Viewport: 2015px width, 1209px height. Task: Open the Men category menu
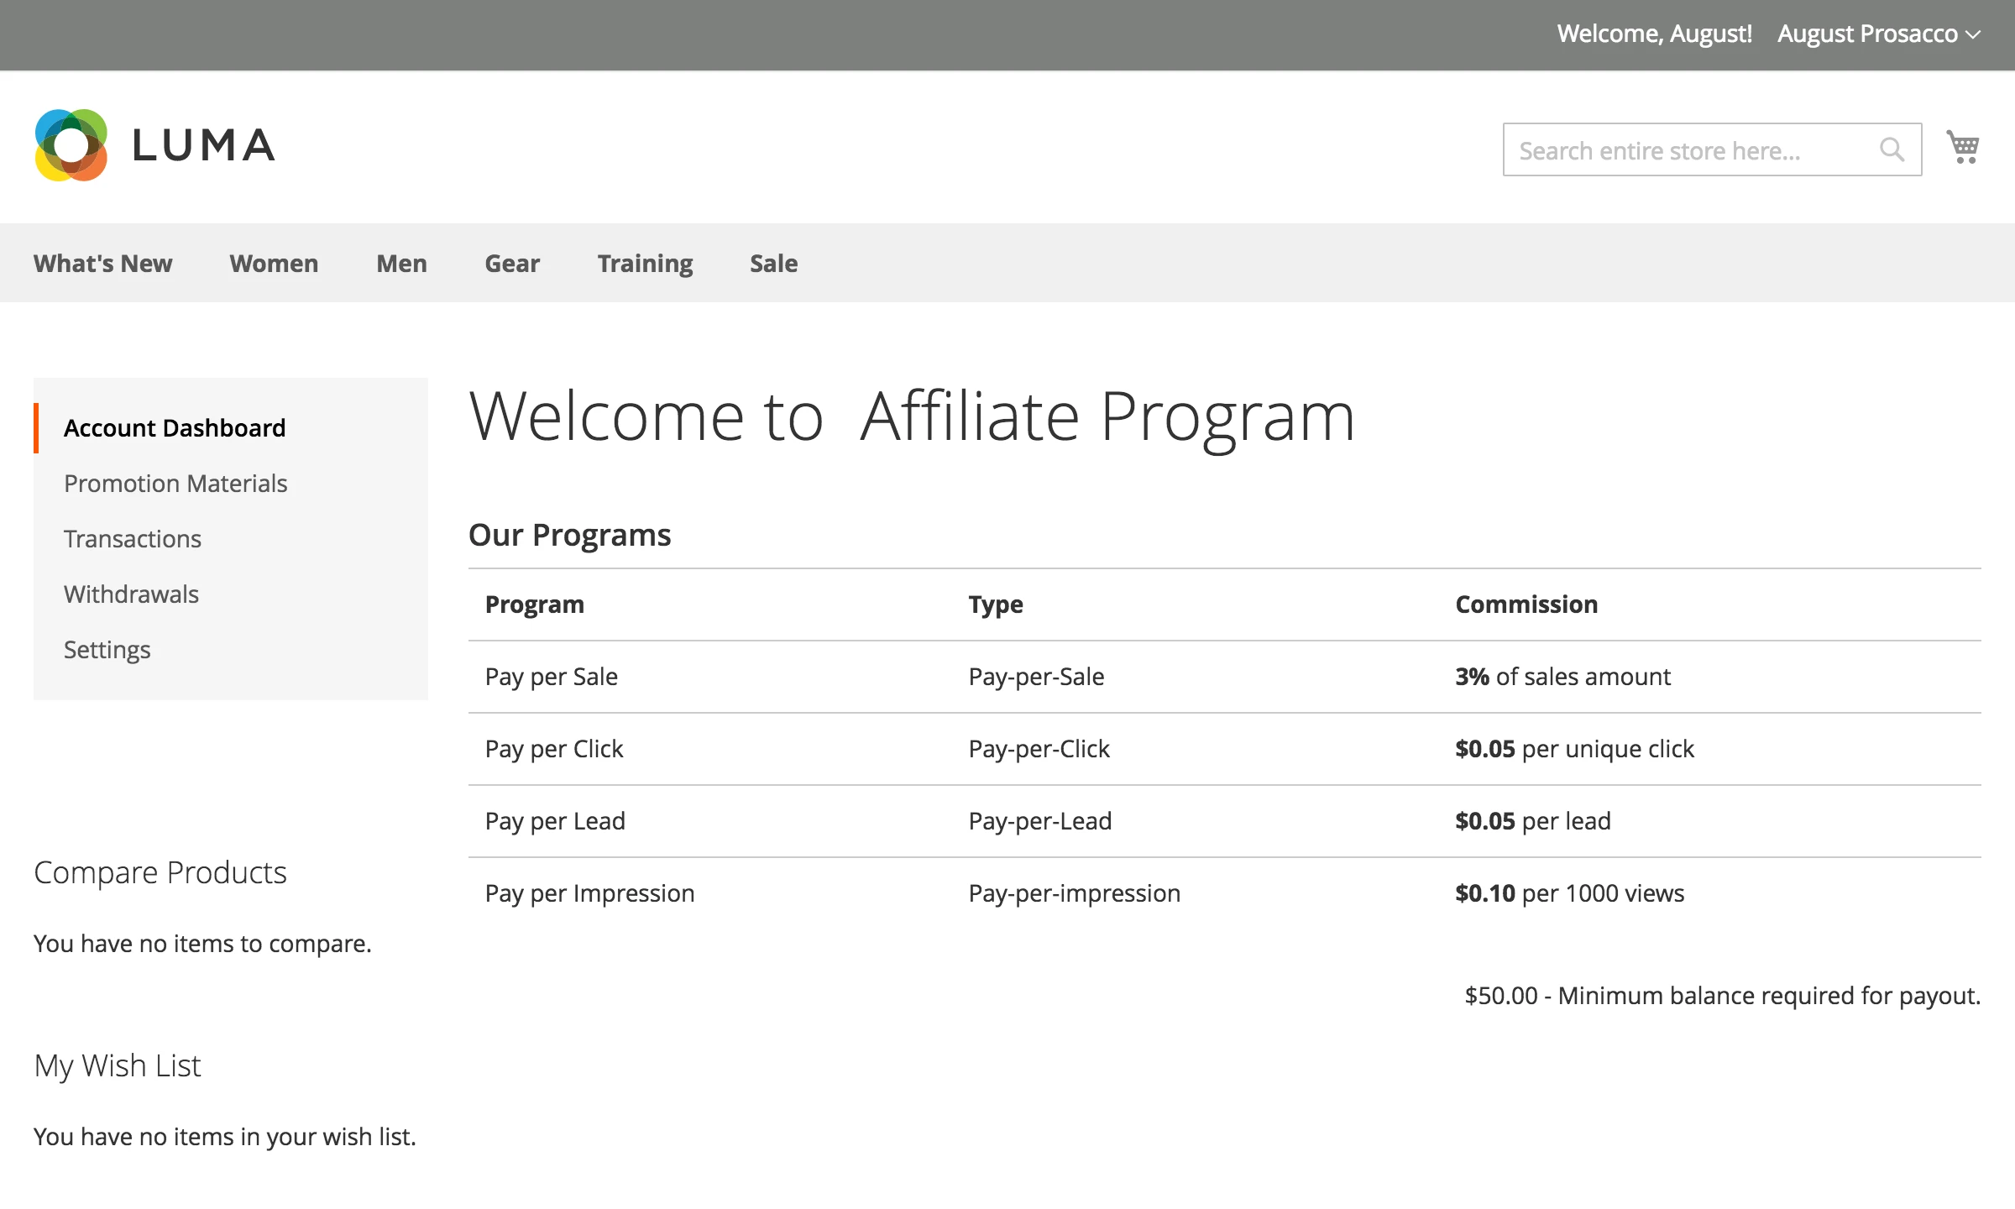[401, 263]
